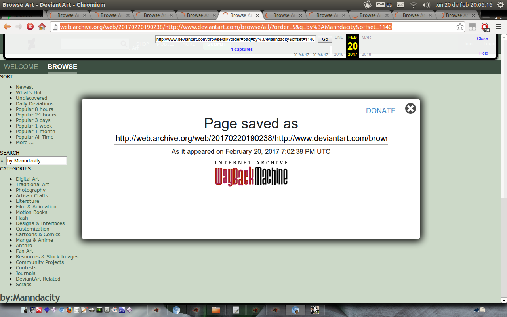The width and height of the screenshot is (507, 317).
Task: Switch to the BROWSE tab
Action: pos(62,67)
